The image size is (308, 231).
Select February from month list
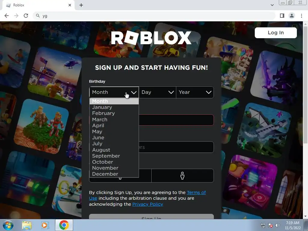pyautogui.click(x=114, y=113)
